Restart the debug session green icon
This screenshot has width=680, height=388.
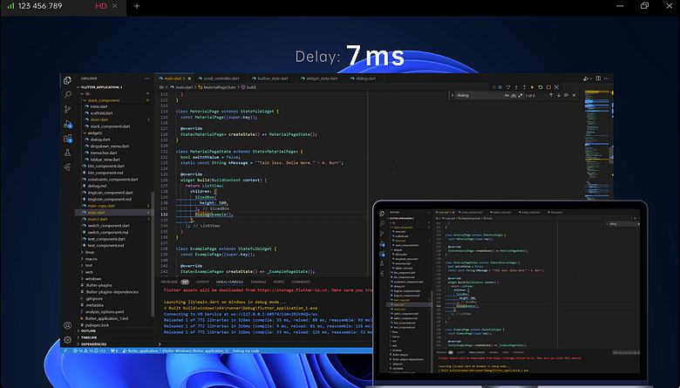(541, 87)
